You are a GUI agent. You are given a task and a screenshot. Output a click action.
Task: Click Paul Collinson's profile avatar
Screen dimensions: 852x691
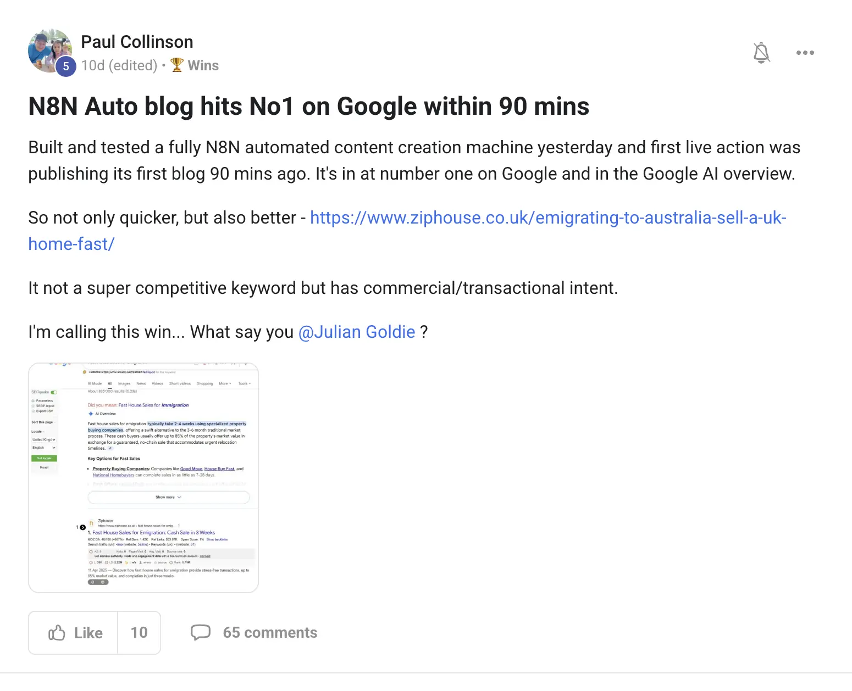tap(50, 51)
